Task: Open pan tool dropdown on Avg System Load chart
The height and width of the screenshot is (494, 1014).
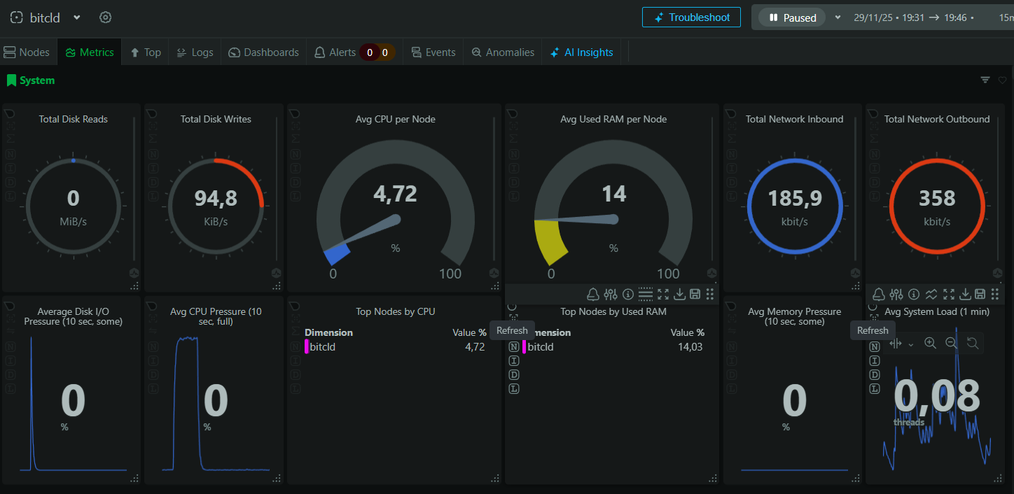Action: [910, 344]
